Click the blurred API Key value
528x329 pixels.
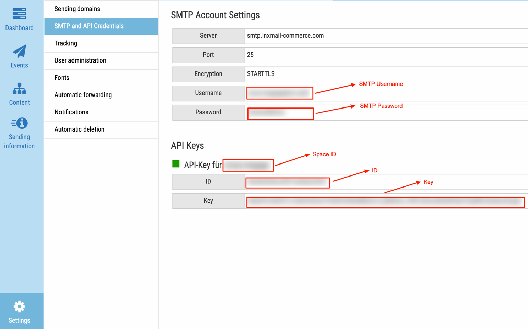click(385, 202)
